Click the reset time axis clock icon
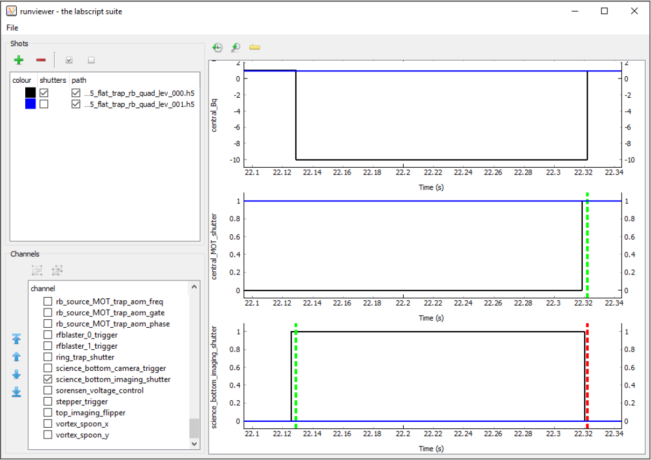The image size is (651, 460). pos(217,47)
